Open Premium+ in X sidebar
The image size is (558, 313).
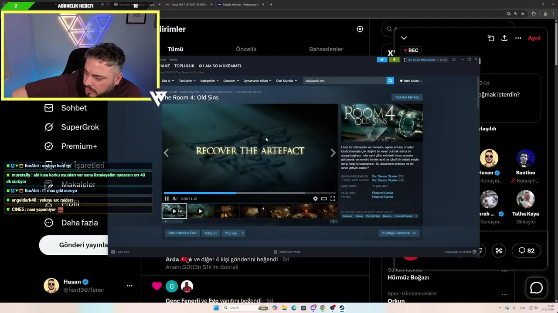(71, 146)
